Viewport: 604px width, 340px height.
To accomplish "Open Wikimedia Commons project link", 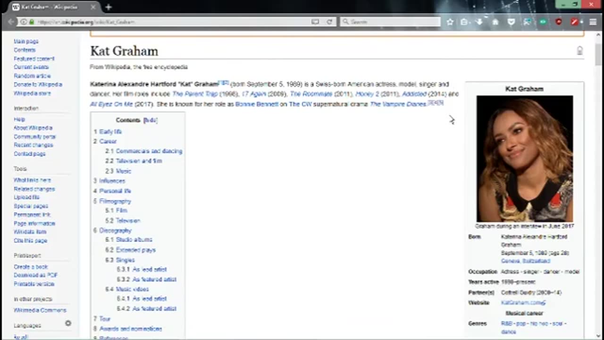I will coord(40,310).
